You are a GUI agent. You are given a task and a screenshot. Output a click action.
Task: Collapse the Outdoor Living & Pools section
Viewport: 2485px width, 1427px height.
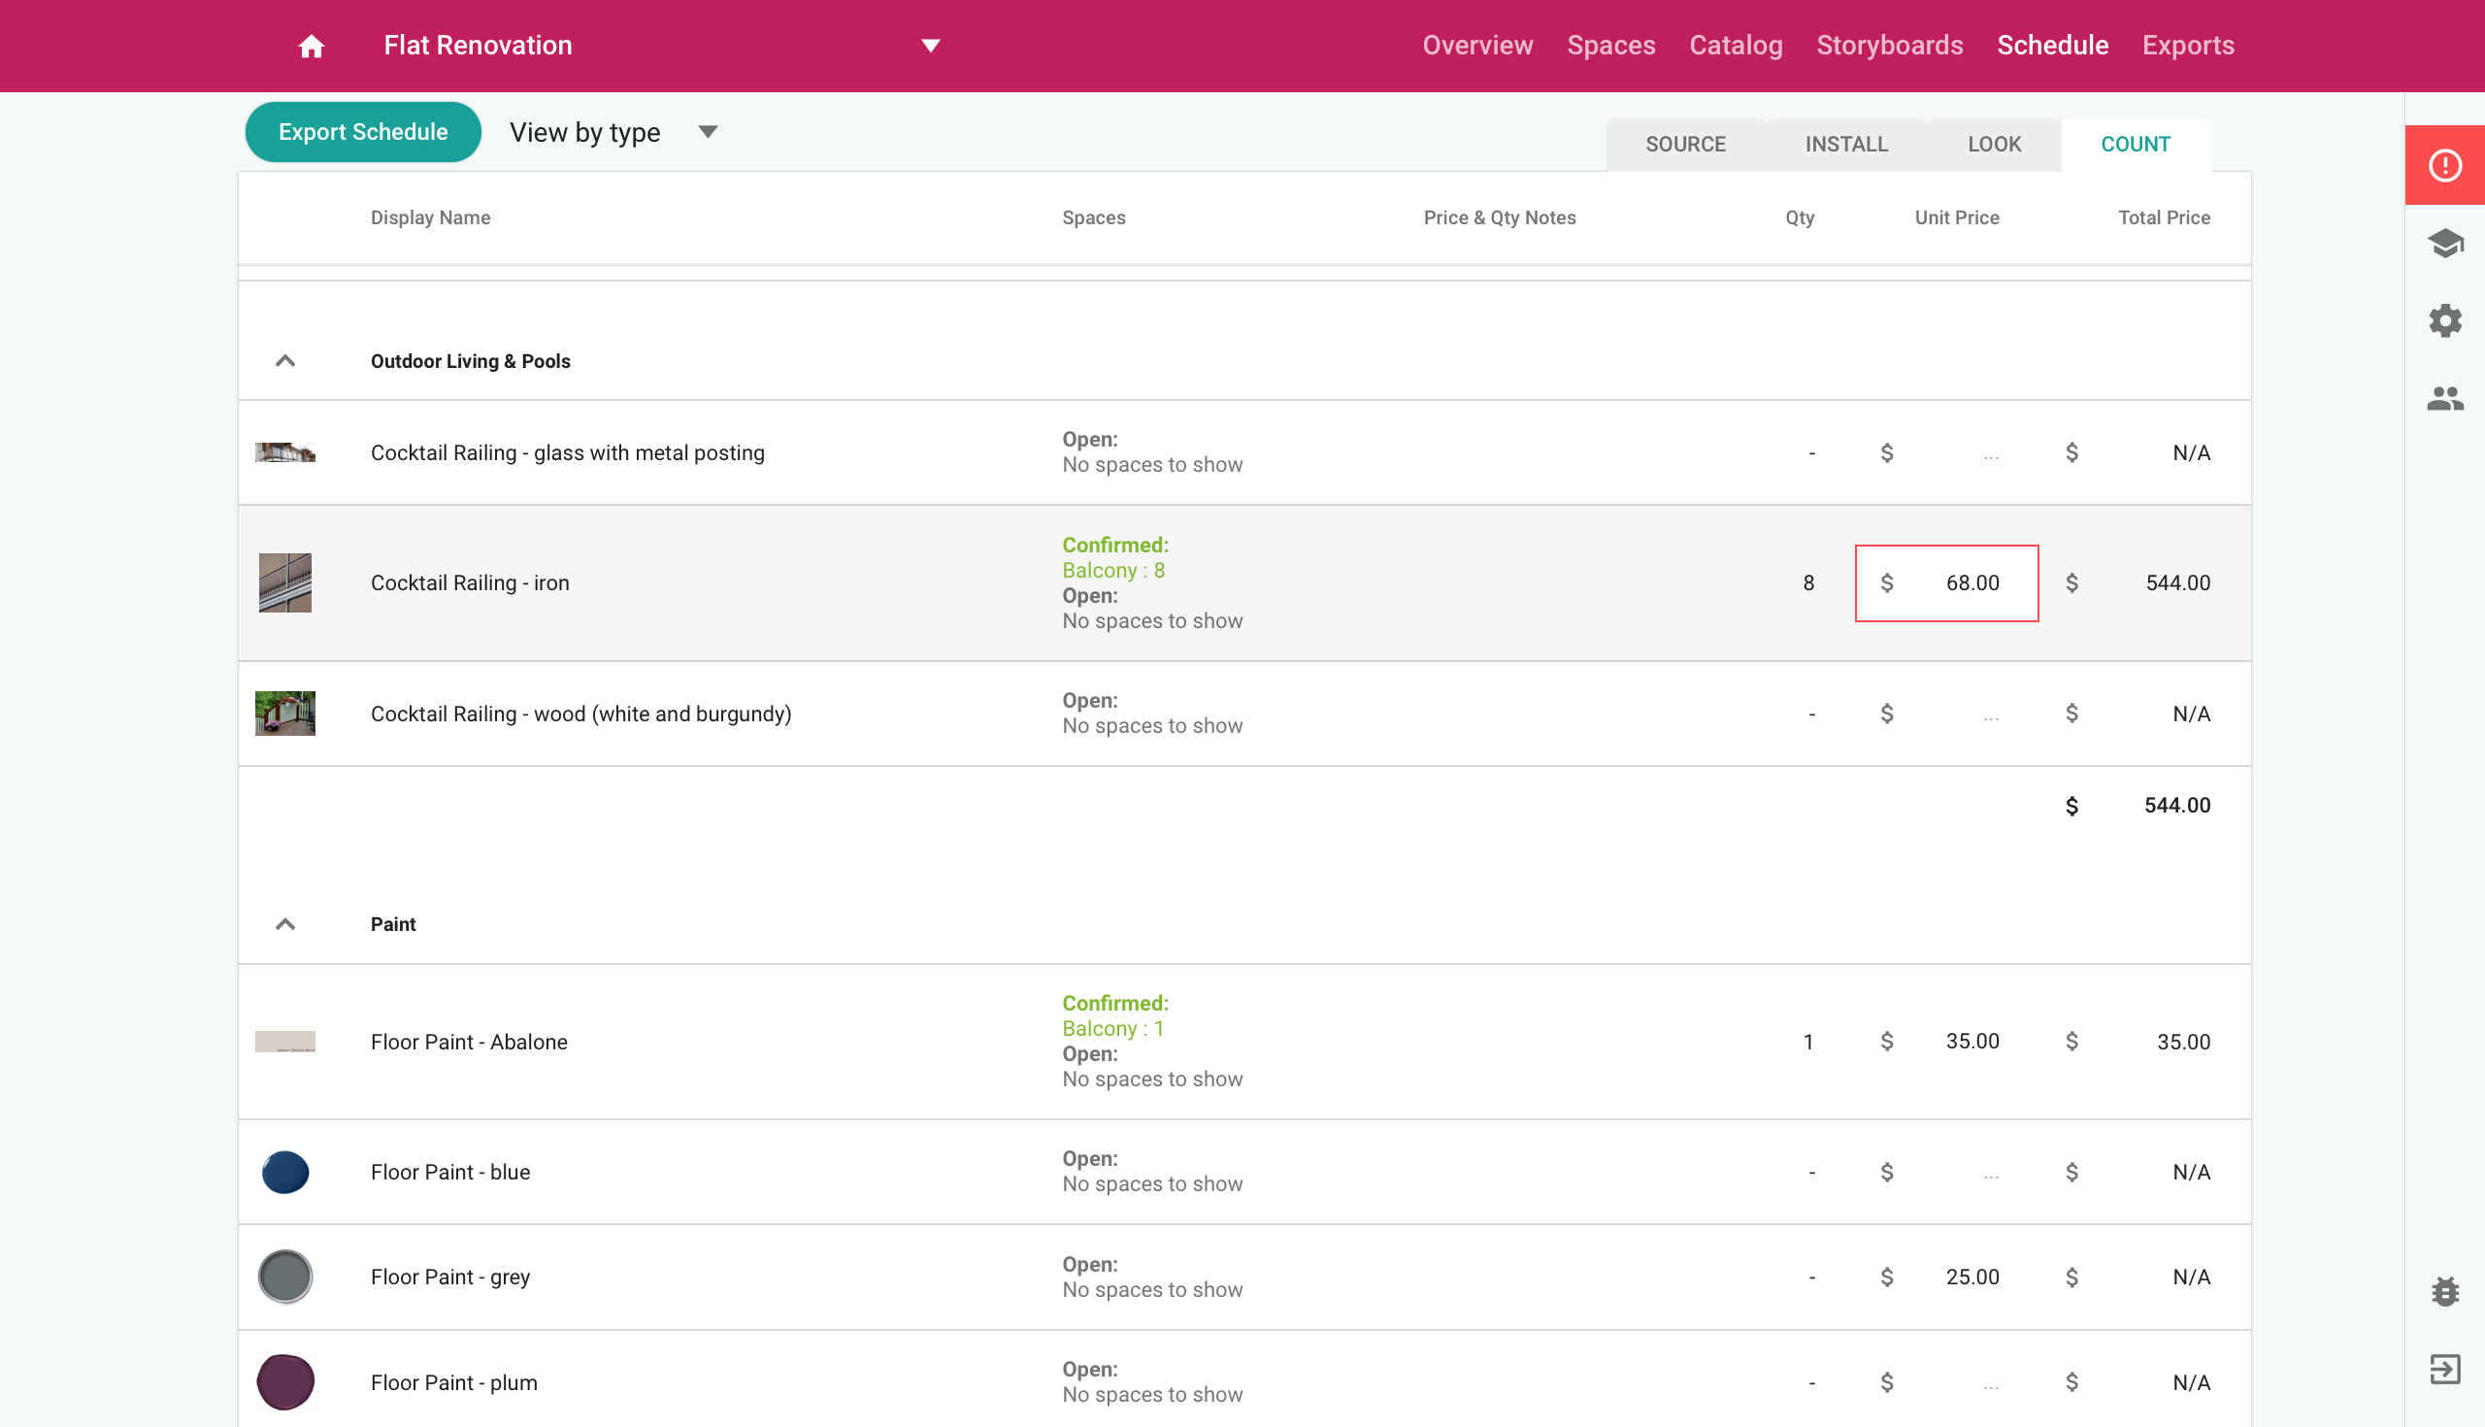(x=285, y=361)
